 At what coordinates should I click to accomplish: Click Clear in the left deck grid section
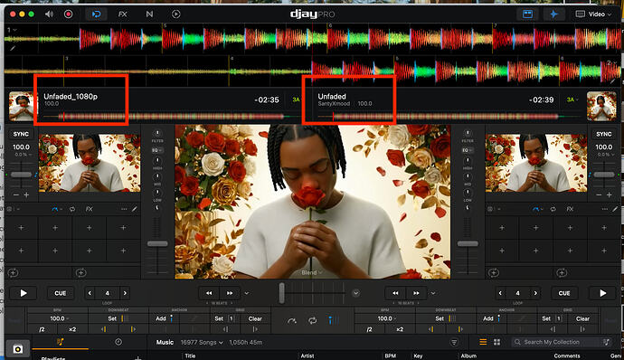point(255,318)
